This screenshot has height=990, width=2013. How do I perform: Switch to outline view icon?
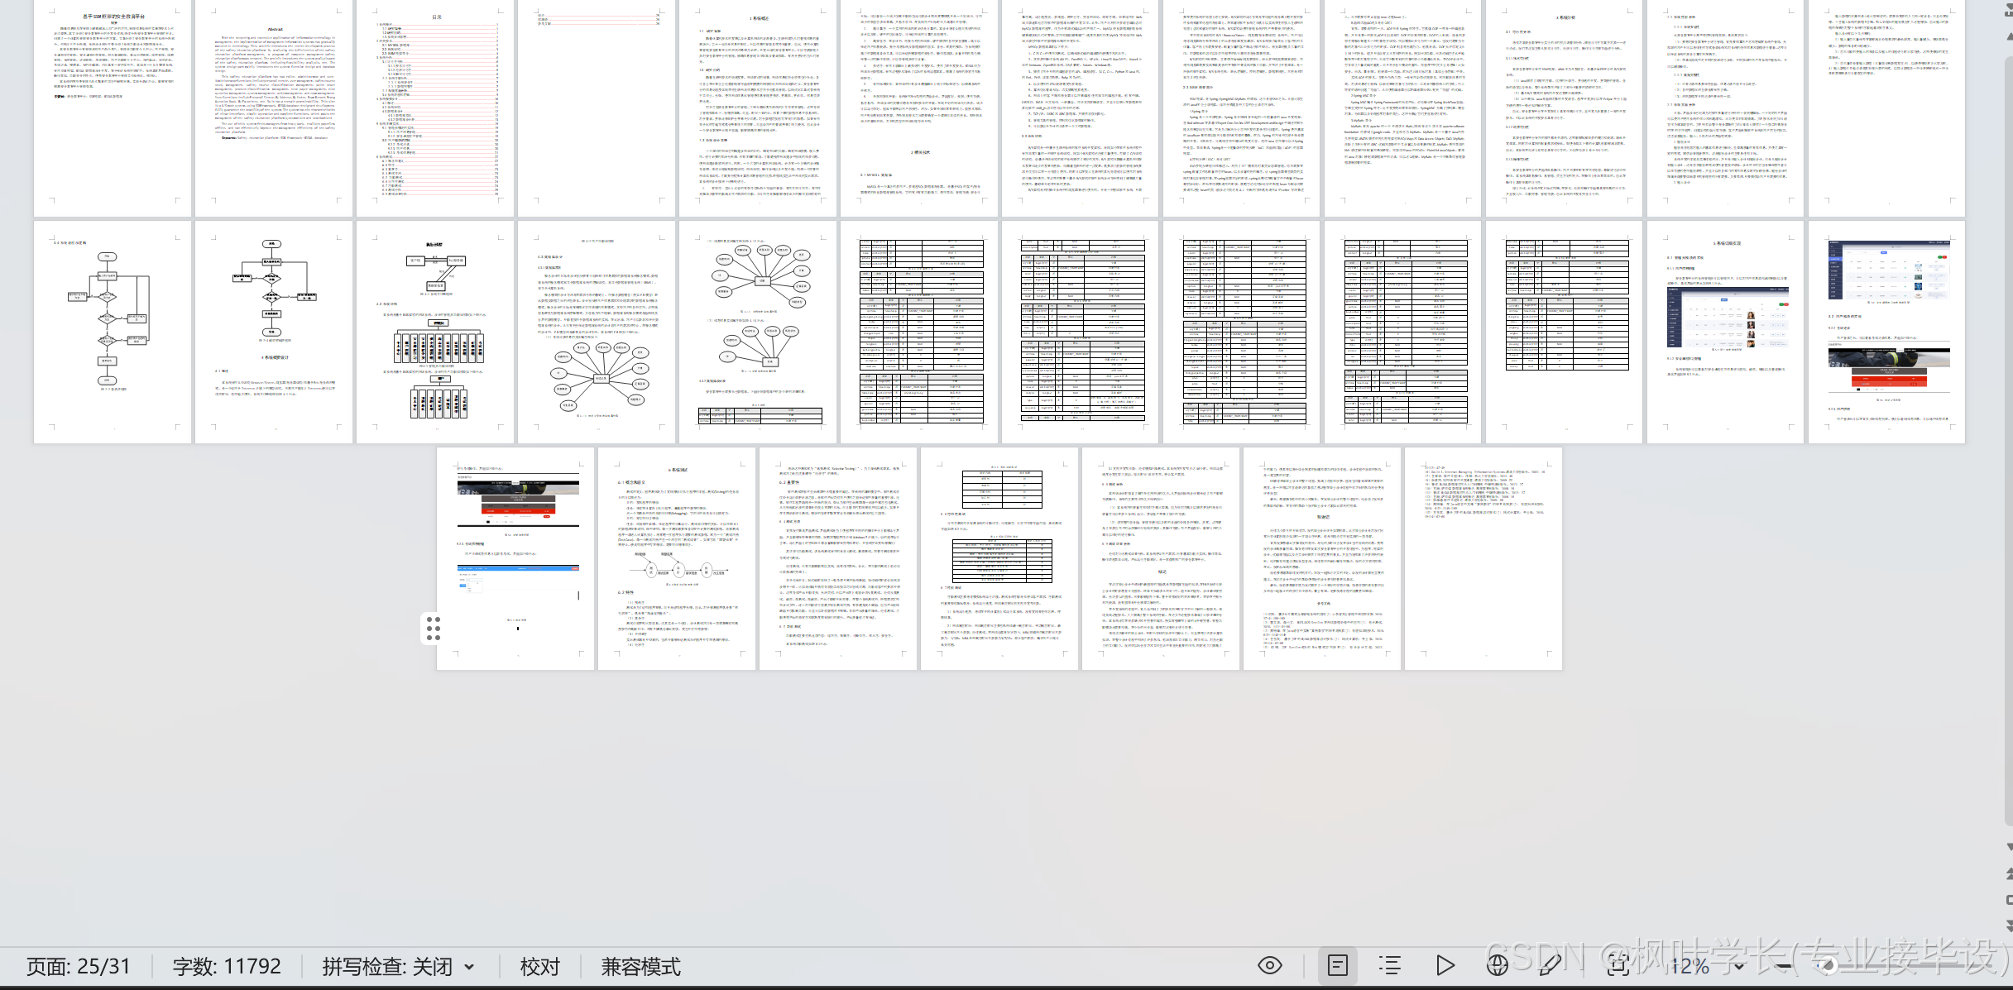click(x=1391, y=965)
